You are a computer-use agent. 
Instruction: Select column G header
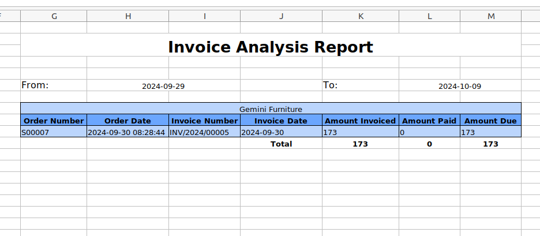click(54, 16)
